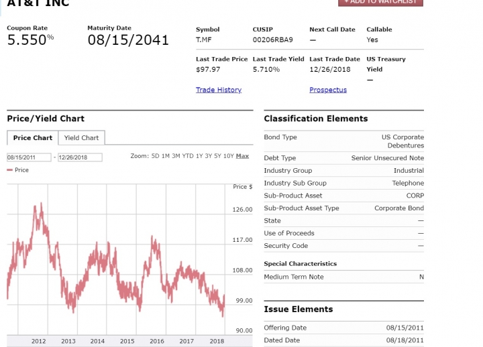Screen dimensions: 483x347
Task: Click the Security Code row label
Action: click(x=286, y=246)
